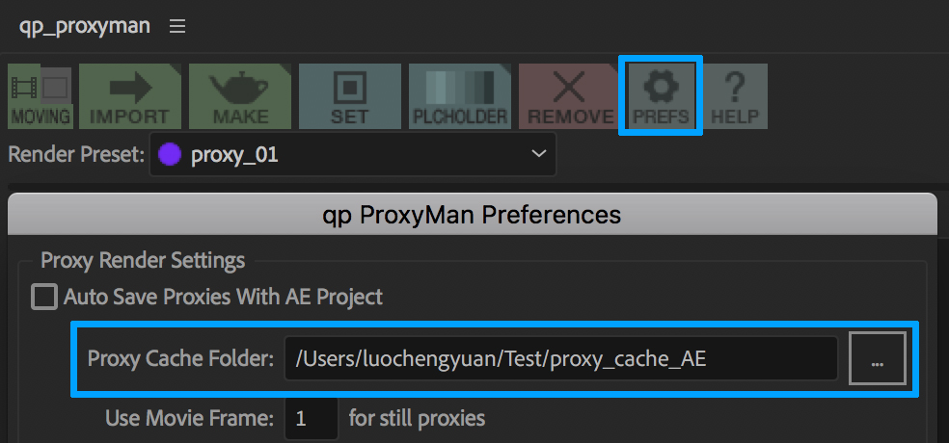Click the purple proxy_01 color dot
Image resolution: width=949 pixels, height=443 pixels.
pyautogui.click(x=171, y=154)
